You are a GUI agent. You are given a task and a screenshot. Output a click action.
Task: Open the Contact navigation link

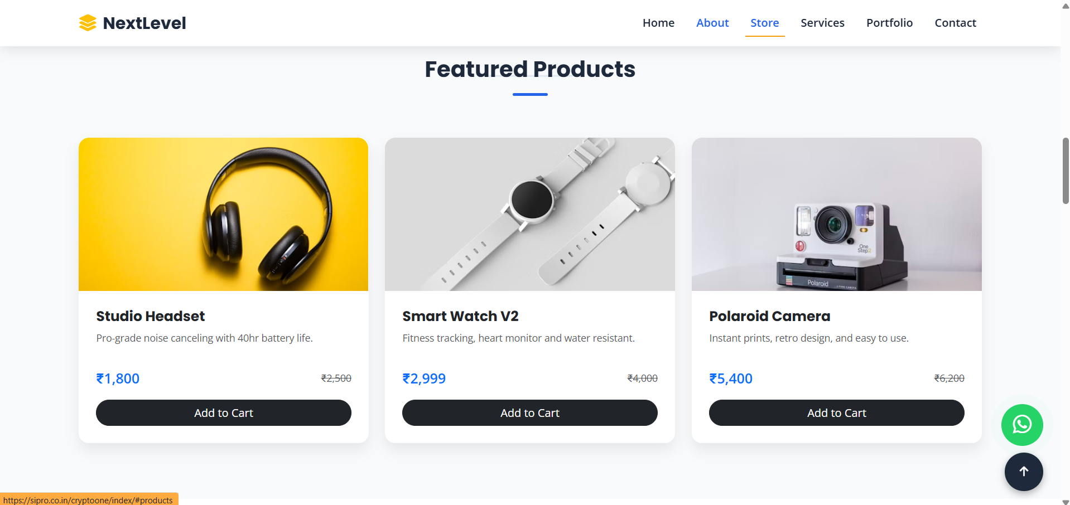click(955, 23)
